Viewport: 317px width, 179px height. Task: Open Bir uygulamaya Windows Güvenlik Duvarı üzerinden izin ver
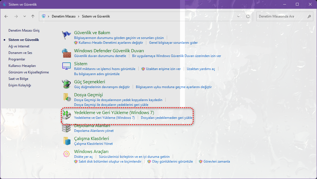coord(176,56)
